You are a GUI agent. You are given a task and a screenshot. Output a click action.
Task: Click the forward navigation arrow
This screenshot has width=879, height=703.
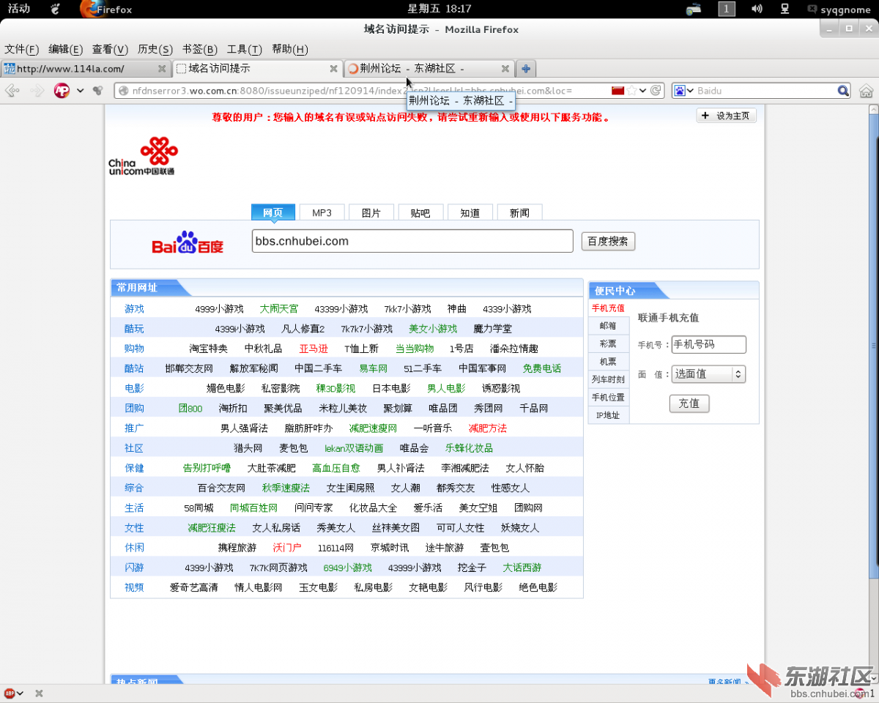37,91
